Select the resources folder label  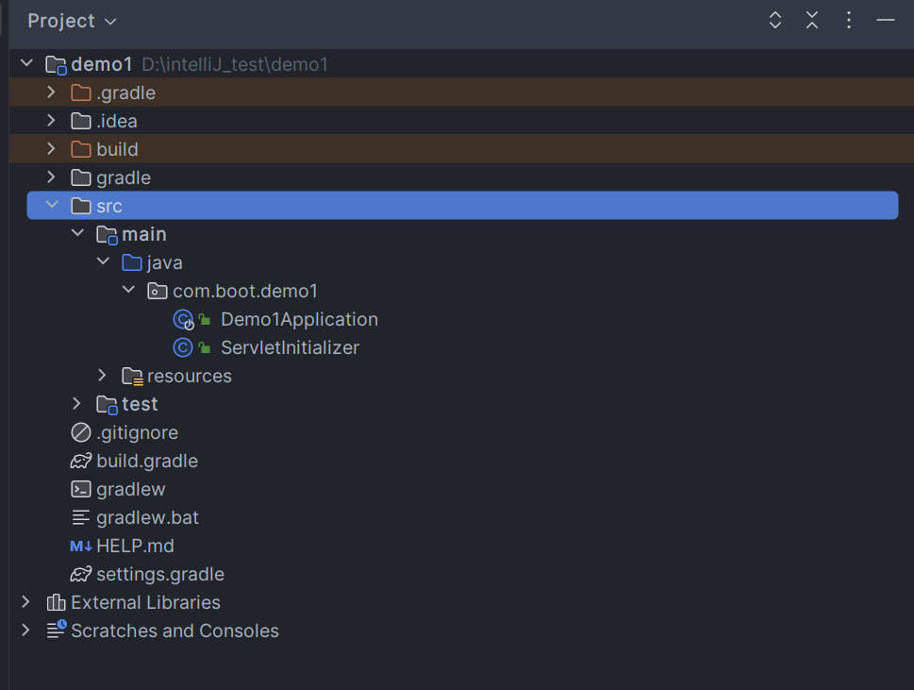190,377
